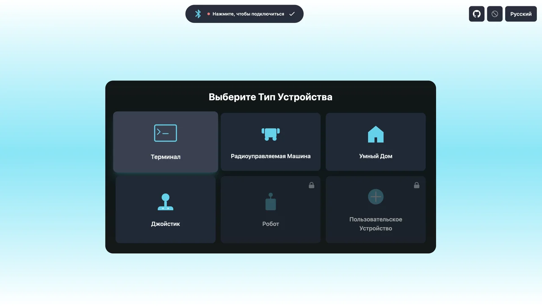Click the lock icon on Робот card
542x306 pixels.
pyautogui.click(x=312, y=185)
